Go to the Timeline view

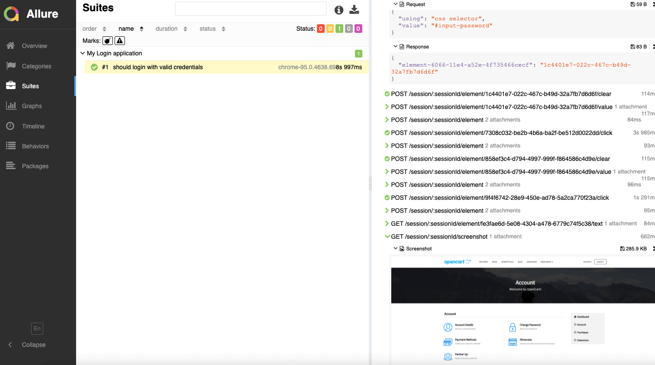tap(33, 126)
